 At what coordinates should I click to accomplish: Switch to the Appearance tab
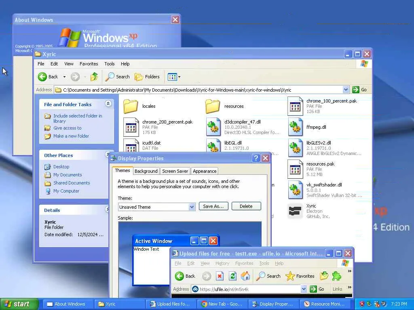point(205,171)
